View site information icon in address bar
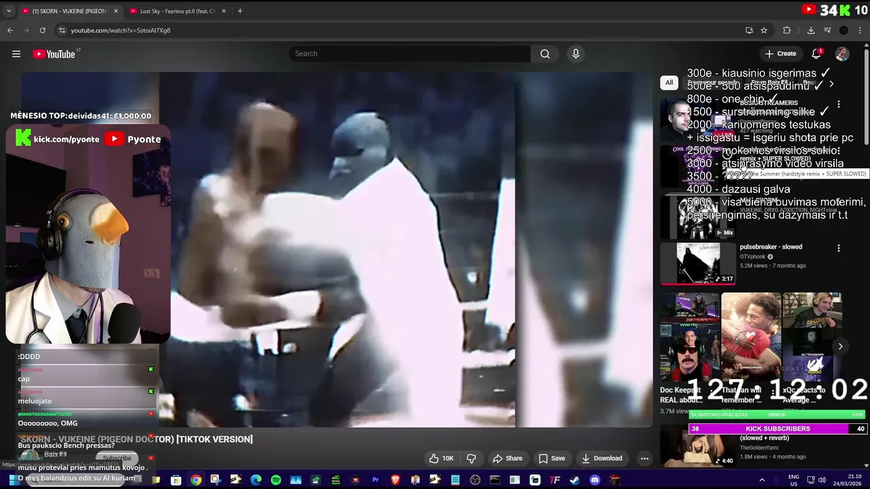Image resolution: width=870 pixels, height=489 pixels. (62, 30)
